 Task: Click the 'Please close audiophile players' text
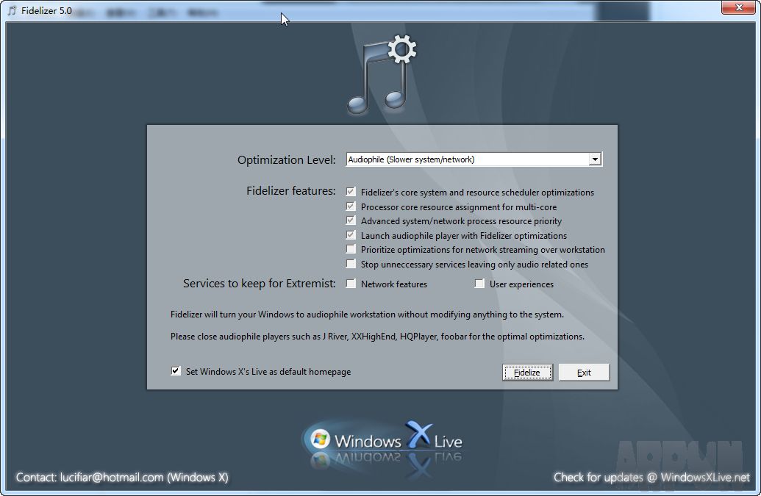click(377, 336)
